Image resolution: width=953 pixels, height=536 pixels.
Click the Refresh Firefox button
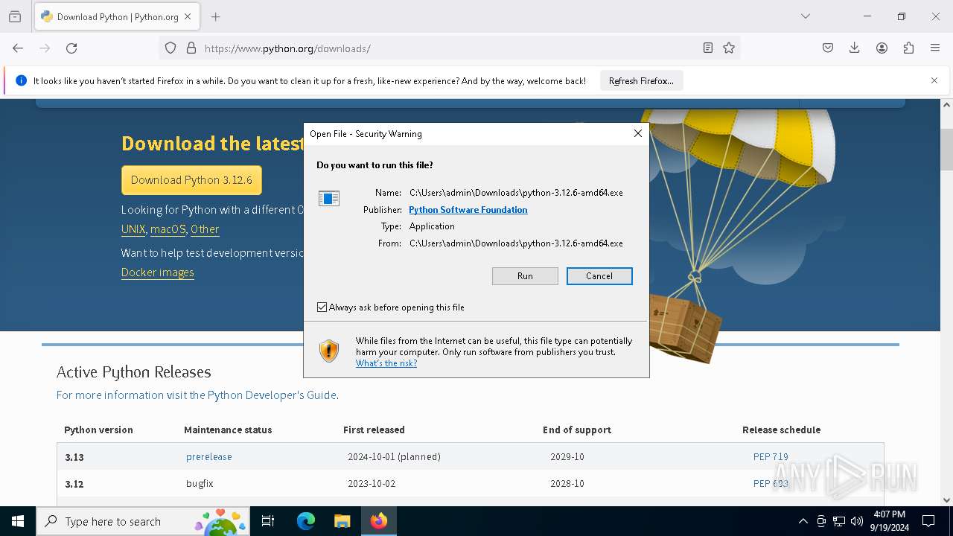point(641,81)
